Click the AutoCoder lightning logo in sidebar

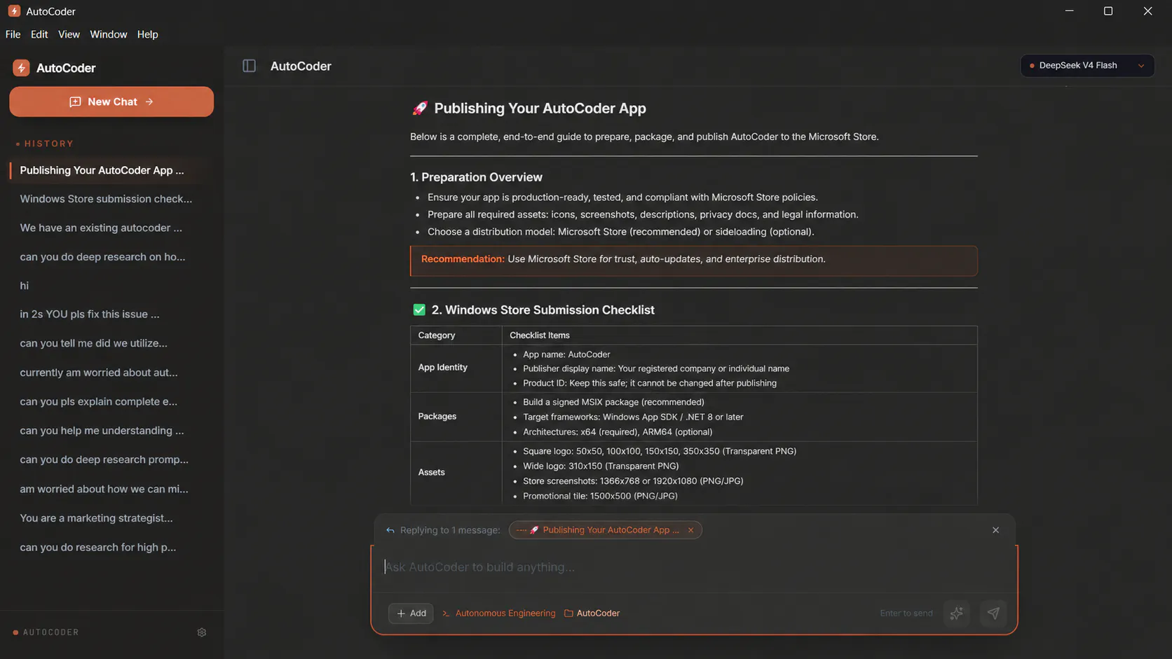pyautogui.click(x=21, y=68)
